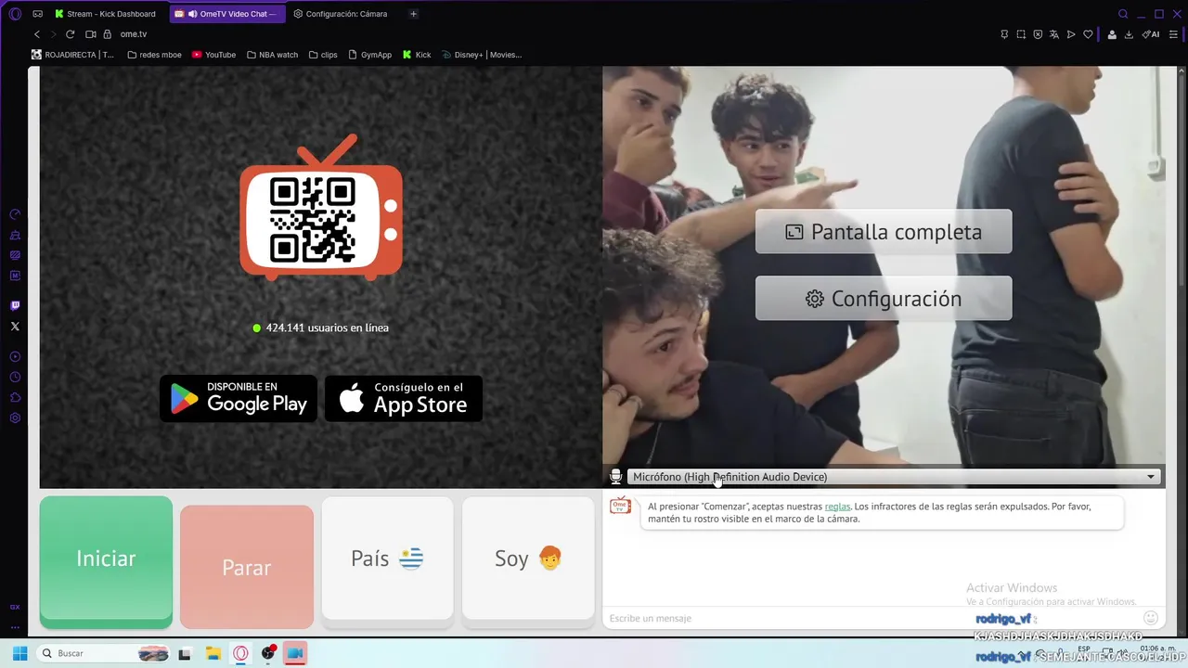This screenshot has width=1188, height=668.
Task: Click the site security padlock icon
Action: (x=107, y=34)
